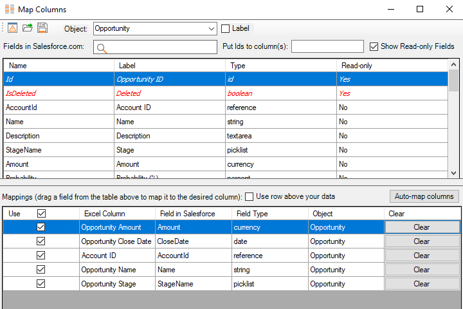The width and height of the screenshot is (463, 309).
Task: Clear the Opportunity Amount mapping
Action: [x=422, y=227]
